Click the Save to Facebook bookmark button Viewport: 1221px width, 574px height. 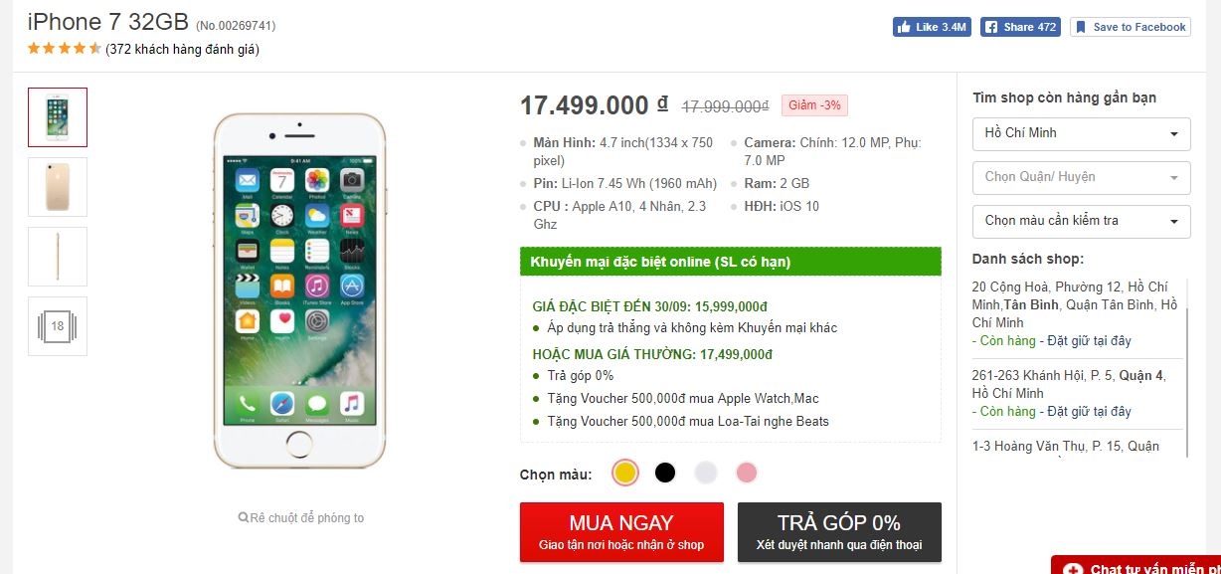(1130, 27)
